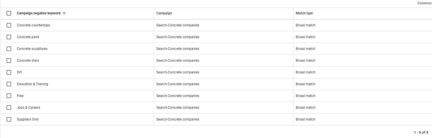Image resolution: width=432 pixels, height=138 pixels.
Task: Check the Jobs & Careers row checkbox
Action: click(9, 108)
